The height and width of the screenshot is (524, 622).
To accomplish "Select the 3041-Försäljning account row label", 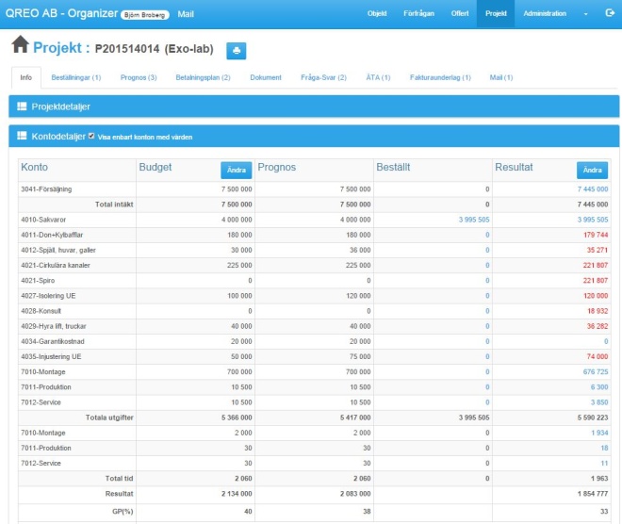I will [46, 189].
